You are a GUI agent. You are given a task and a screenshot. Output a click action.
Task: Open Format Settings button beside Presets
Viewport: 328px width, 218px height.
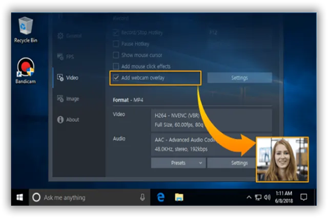coord(232,163)
